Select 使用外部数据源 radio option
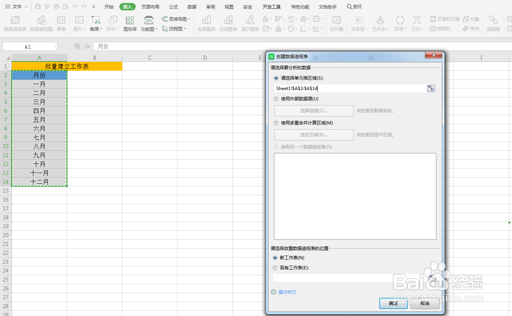 pyautogui.click(x=276, y=99)
